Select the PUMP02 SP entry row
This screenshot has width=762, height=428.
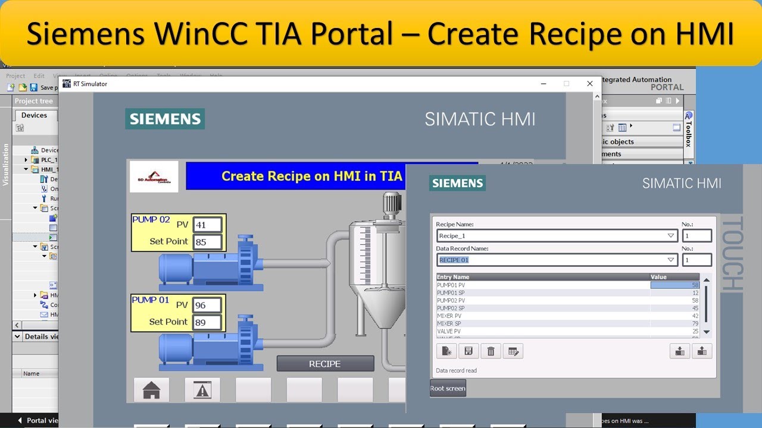568,308
